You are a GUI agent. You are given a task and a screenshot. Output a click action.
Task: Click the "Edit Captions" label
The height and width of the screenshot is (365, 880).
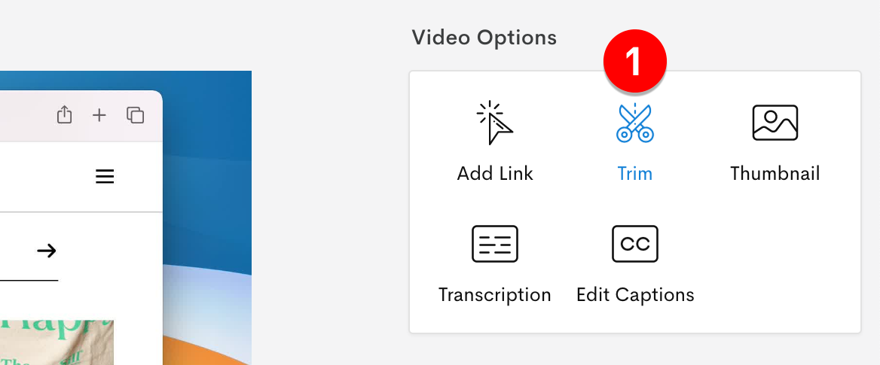(x=635, y=294)
